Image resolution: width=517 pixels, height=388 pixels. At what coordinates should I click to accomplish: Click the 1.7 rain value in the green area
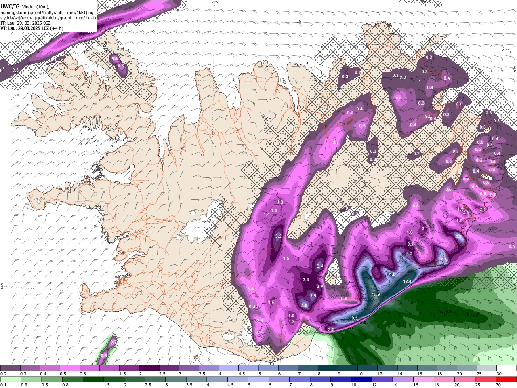coord(351,357)
